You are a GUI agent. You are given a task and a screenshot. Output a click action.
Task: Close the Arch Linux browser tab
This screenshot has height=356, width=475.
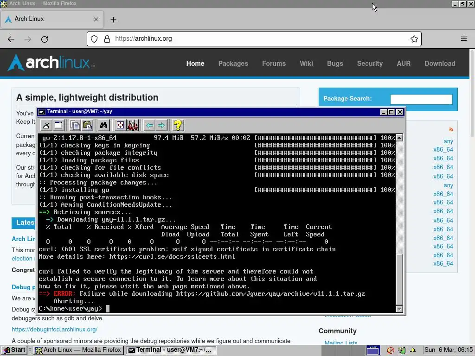(96, 19)
